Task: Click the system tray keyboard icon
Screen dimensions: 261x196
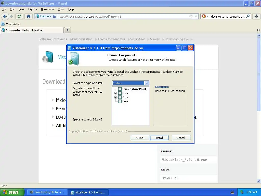Action: tap(232, 192)
